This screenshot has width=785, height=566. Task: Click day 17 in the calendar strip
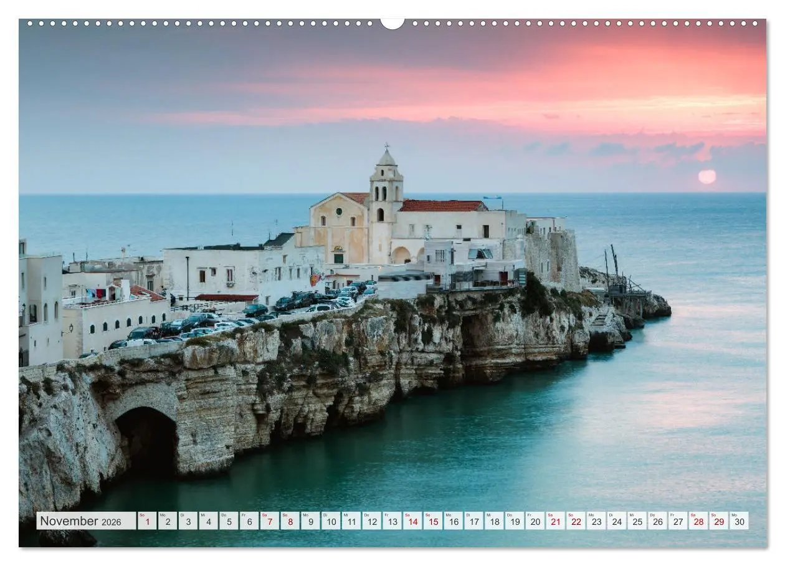473,521
